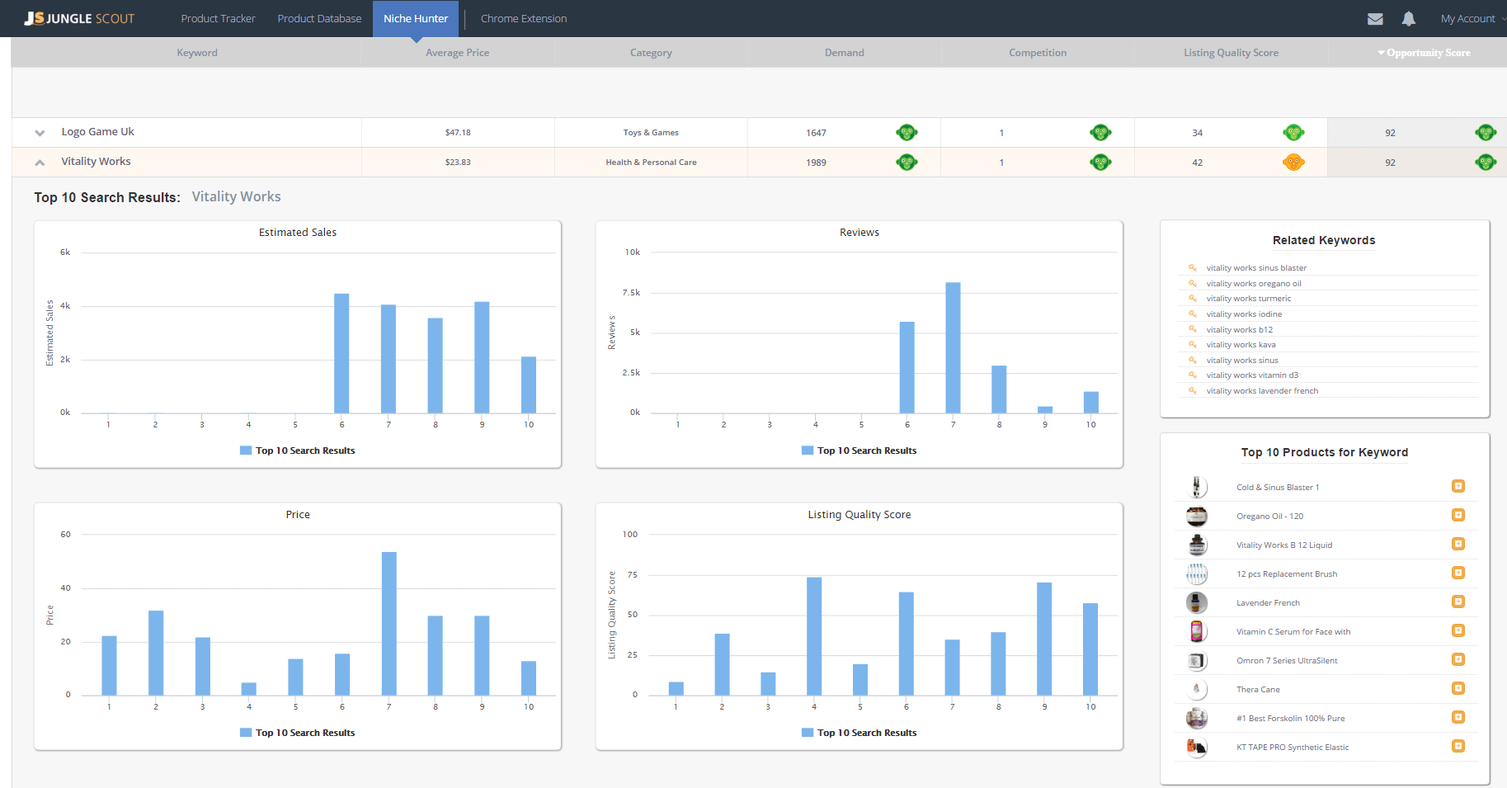Sort by Competition column header

pyautogui.click(x=1038, y=53)
